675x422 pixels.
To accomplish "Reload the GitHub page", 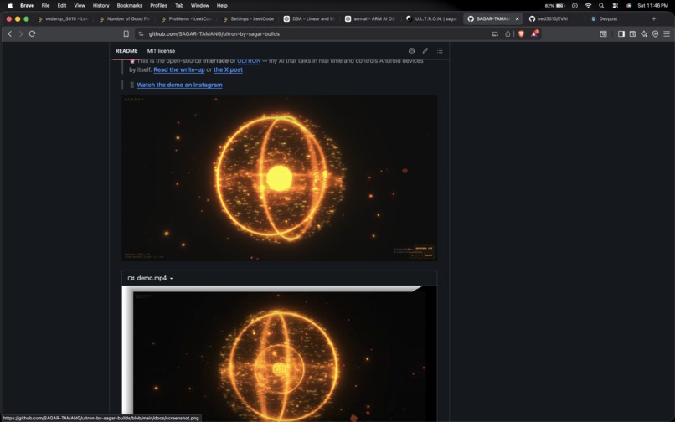I will pyautogui.click(x=33, y=33).
